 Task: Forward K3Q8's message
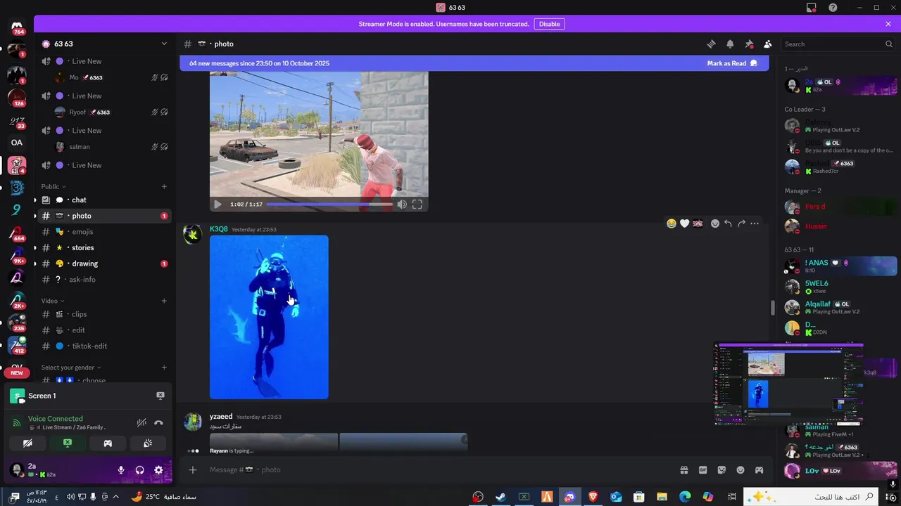tap(741, 223)
